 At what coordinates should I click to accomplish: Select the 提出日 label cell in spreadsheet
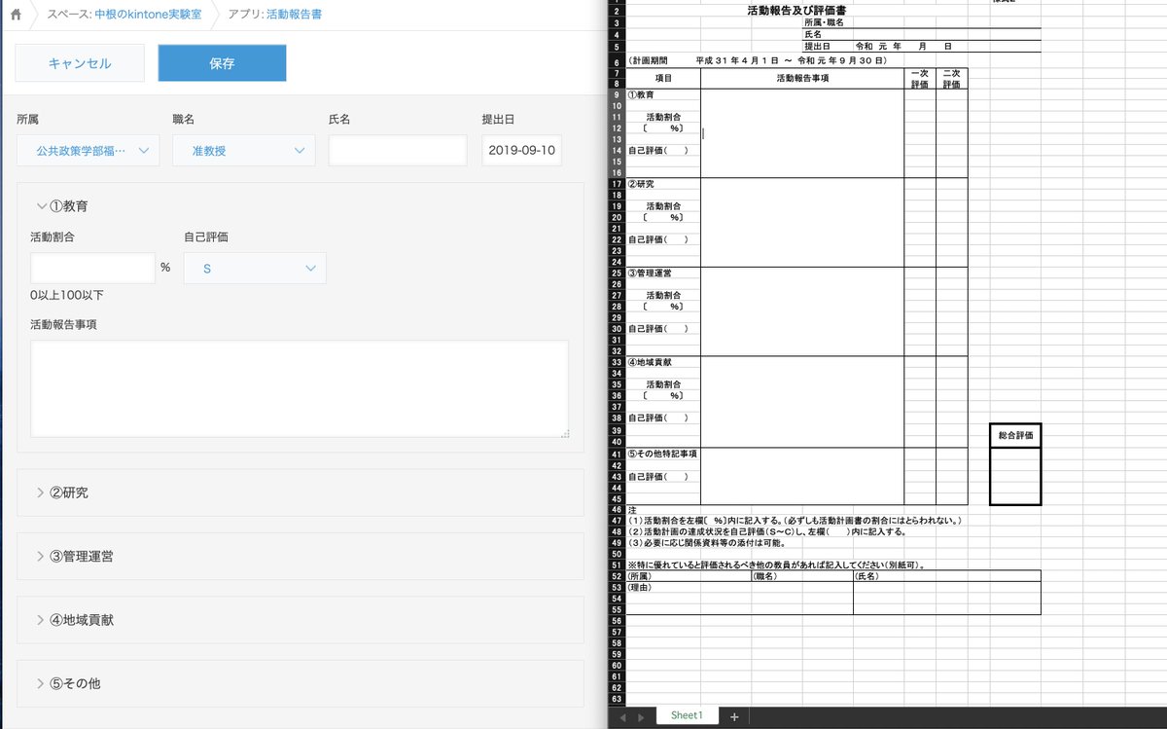pos(818,46)
